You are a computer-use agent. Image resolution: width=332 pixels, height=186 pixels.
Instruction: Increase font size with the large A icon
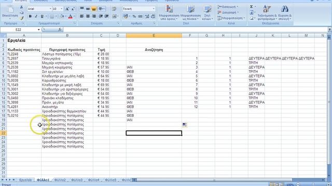(67, 9)
